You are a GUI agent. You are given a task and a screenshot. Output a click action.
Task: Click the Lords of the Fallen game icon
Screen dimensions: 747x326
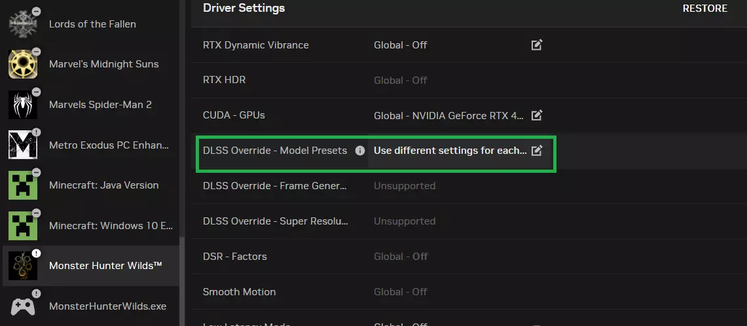[x=23, y=24]
